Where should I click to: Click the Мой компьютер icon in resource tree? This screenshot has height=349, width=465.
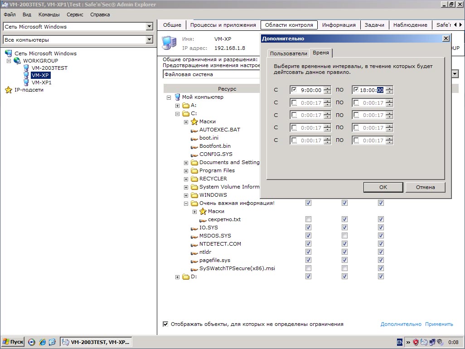(177, 97)
